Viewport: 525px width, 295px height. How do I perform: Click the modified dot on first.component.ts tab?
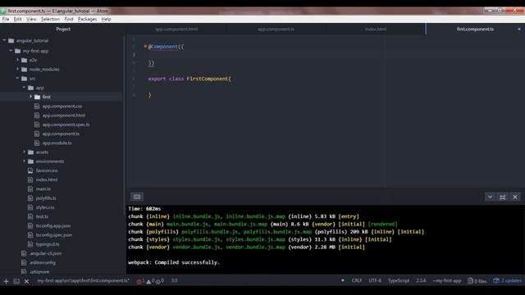pyautogui.click(x=519, y=29)
